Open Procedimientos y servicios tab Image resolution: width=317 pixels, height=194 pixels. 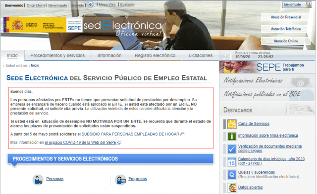pyautogui.click(x=57, y=55)
